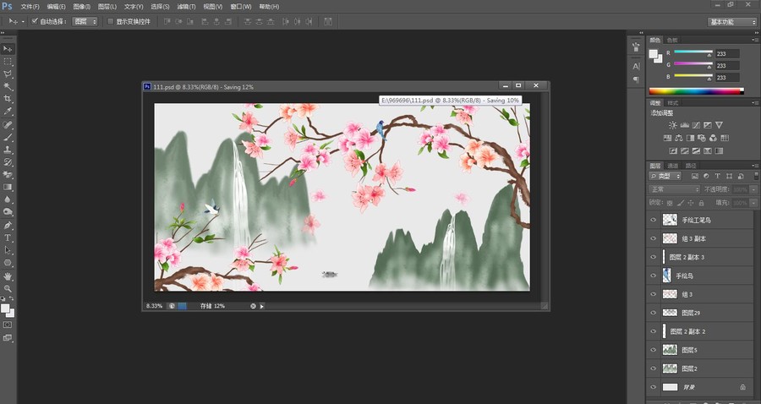The height and width of the screenshot is (404, 761).
Task: Select the Move tool in toolbox
Action: click(x=8, y=49)
